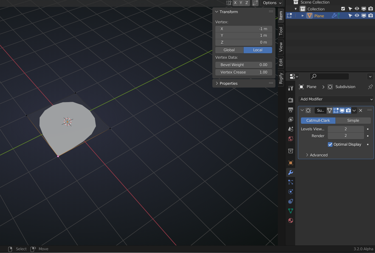This screenshot has height=253, width=375.
Task: Open the Physics properties tab icon
Action: (291, 192)
